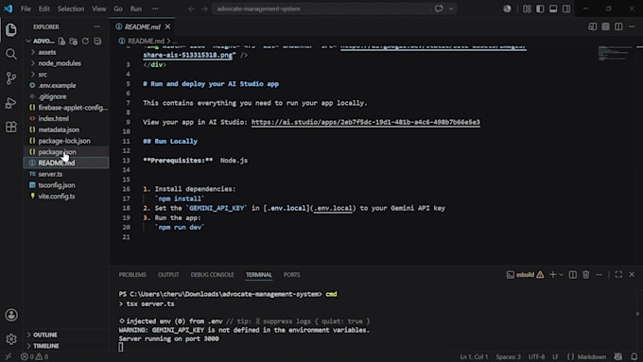Split the editor right
Image resolution: width=643 pixels, height=362 pixels.
point(618,26)
